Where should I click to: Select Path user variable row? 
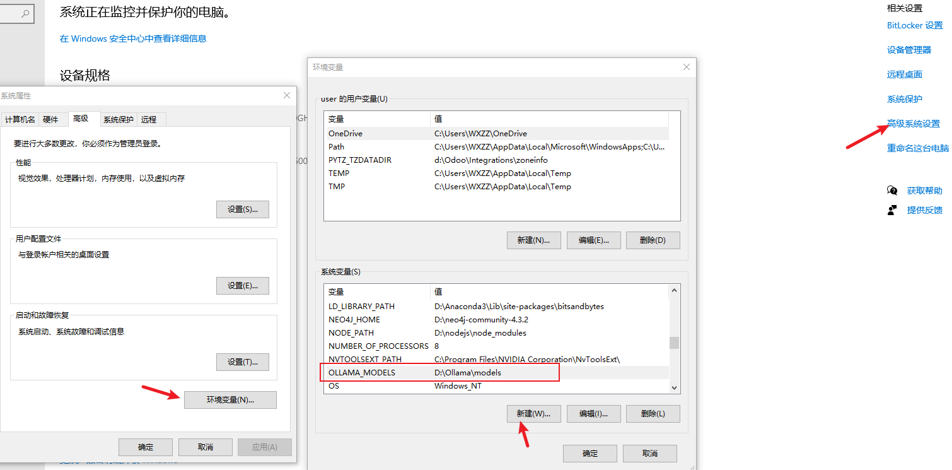point(497,147)
